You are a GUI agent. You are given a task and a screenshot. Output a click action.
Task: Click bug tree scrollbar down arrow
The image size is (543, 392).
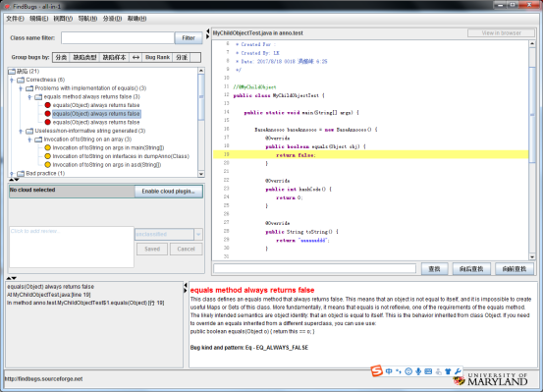pos(201,174)
